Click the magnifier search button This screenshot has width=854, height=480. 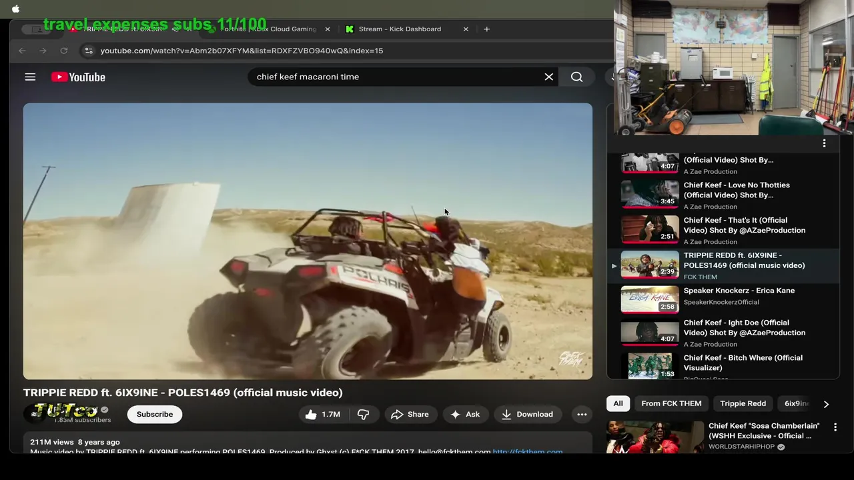coord(576,77)
